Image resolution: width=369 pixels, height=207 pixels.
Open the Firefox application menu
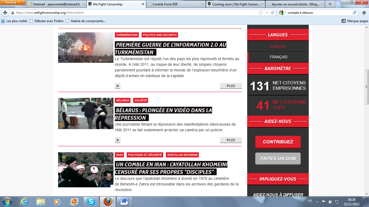13,2
